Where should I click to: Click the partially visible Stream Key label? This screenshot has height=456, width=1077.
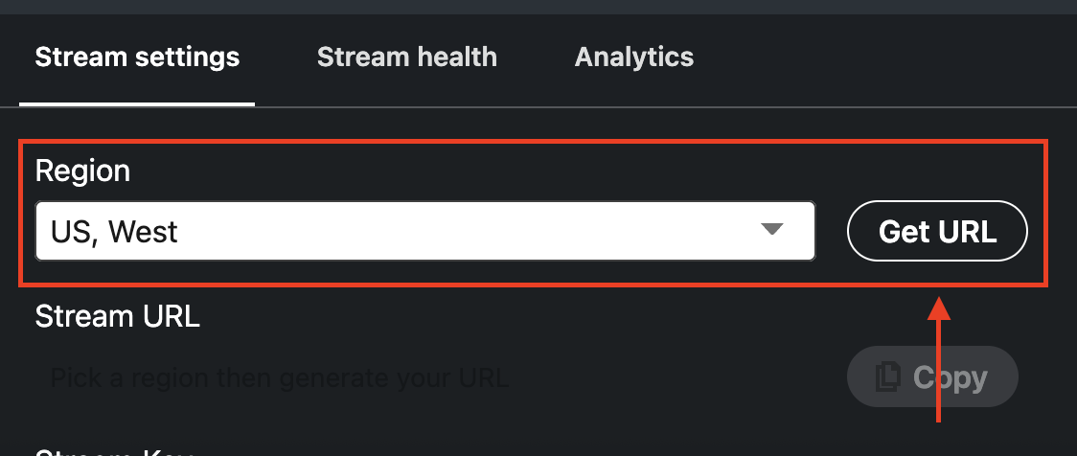click(115, 451)
